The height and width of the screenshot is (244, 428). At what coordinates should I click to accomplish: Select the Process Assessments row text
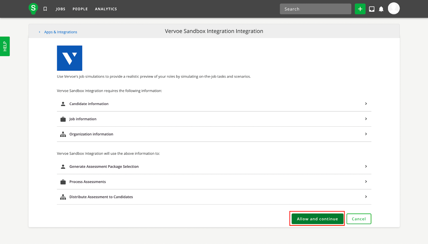click(87, 182)
